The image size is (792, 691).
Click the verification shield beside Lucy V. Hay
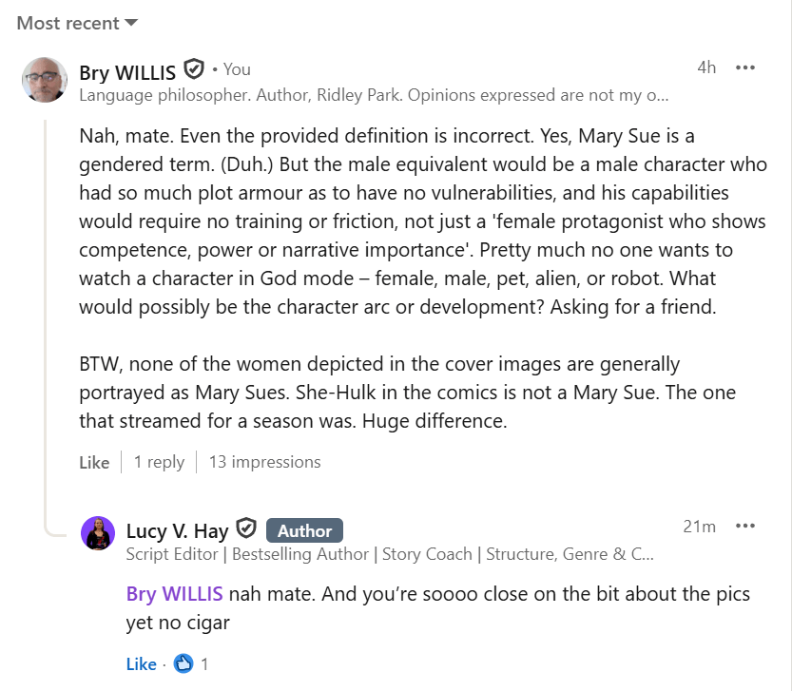pos(246,528)
